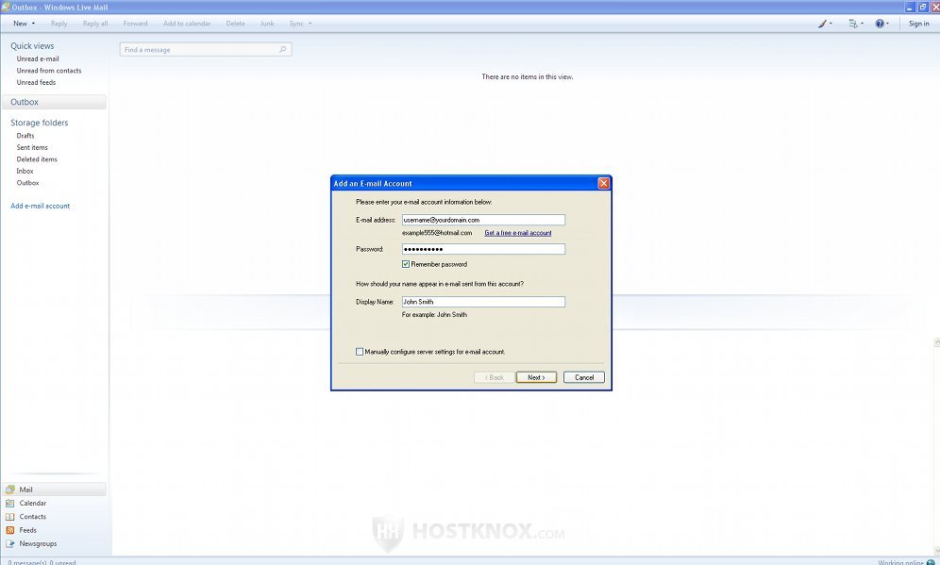Click Junk in the toolbar
This screenshot has width=940, height=565.
coord(267,24)
